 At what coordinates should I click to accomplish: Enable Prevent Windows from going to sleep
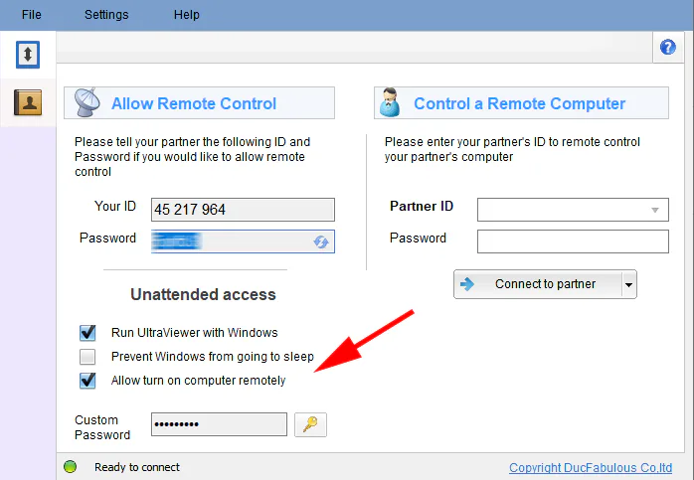88,357
